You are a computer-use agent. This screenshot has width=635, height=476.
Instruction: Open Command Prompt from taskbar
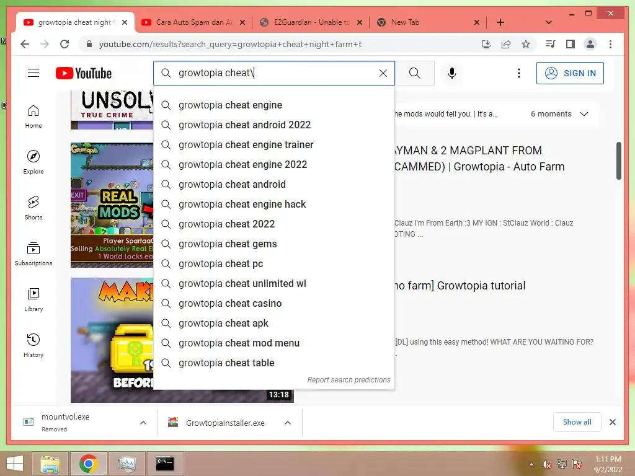point(165,464)
